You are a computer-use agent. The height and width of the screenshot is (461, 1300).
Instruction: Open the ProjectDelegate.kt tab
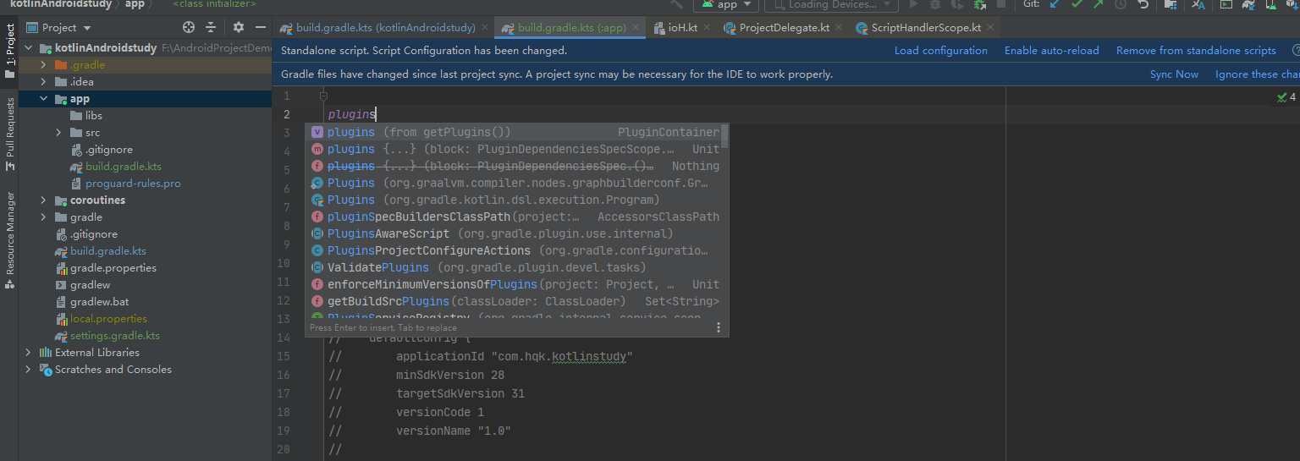[x=784, y=28]
